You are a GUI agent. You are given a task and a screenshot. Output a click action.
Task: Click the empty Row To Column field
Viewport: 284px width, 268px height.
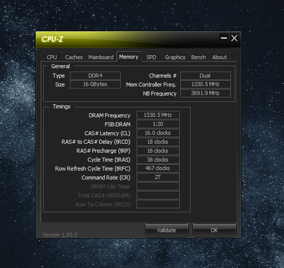tap(158, 204)
